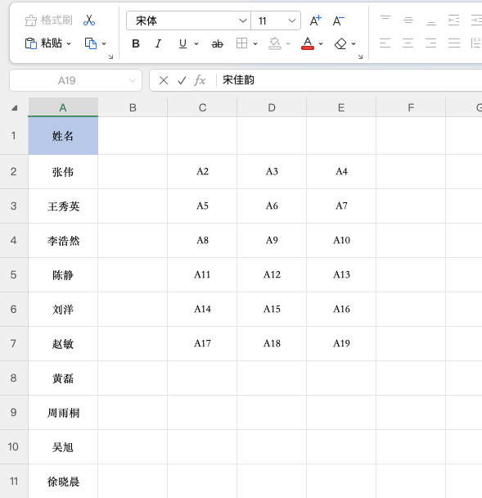The image size is (482, 498).
Task: Click the cell Borders icon
Action: (241, 43)
